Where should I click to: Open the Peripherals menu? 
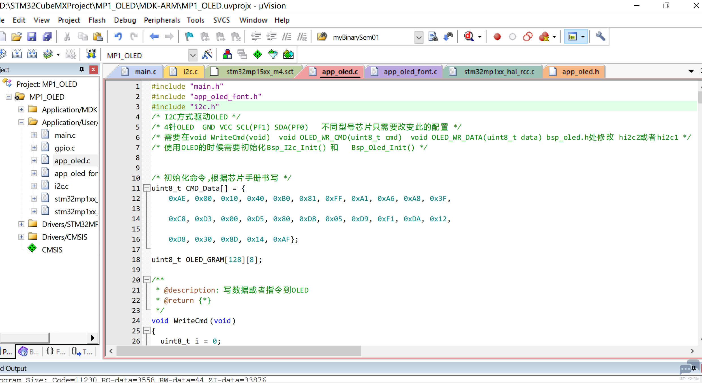tap(162, 20)
